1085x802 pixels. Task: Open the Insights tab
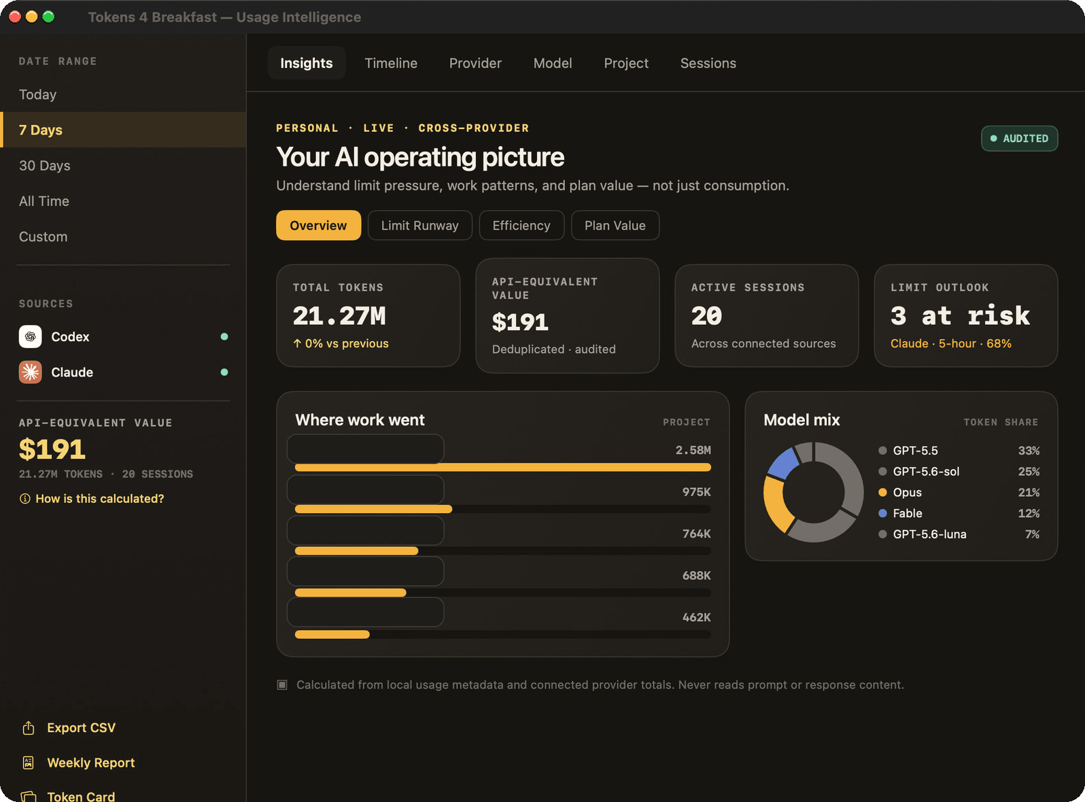pyautogui.click(x=307, y=63)
